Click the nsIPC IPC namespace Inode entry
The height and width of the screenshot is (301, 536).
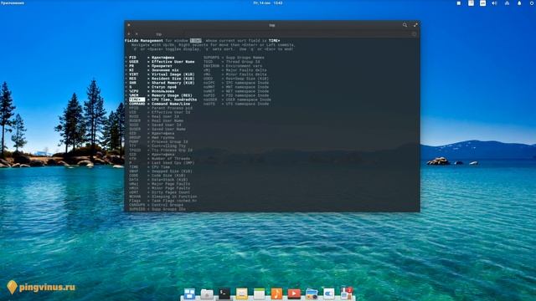[236, 83]
